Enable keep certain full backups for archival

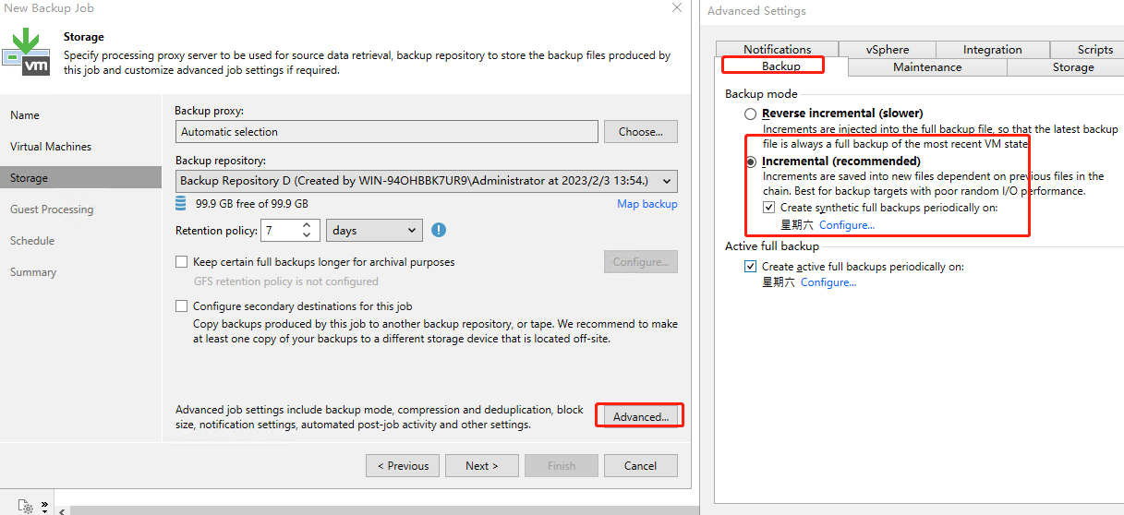tap(182, 262)
